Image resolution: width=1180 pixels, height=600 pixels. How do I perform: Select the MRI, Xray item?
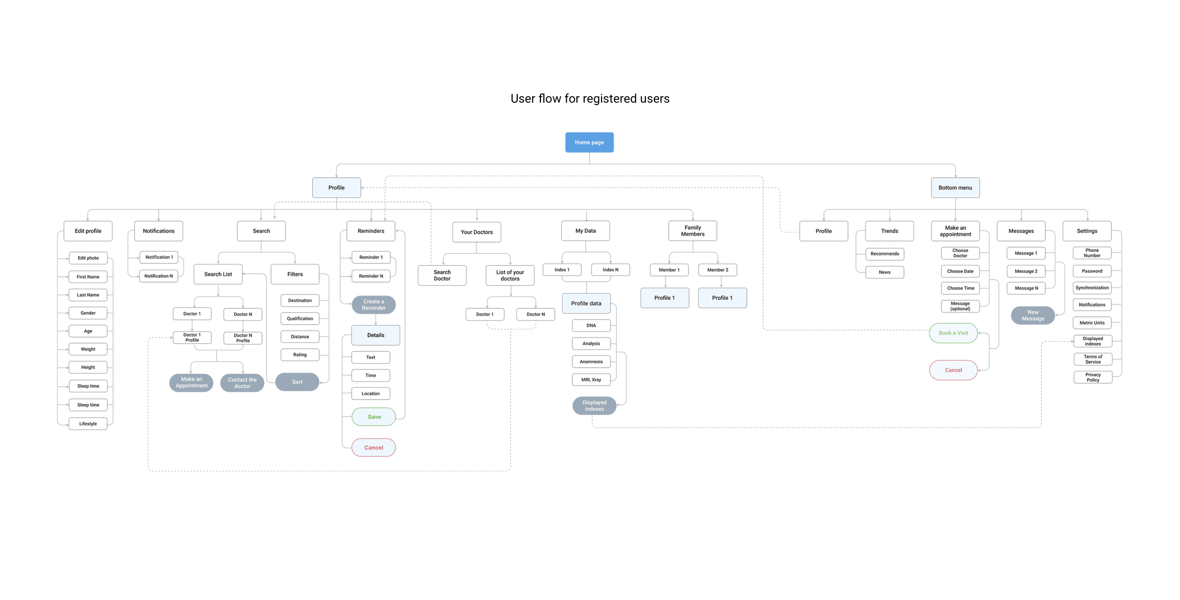pos(591,380)
